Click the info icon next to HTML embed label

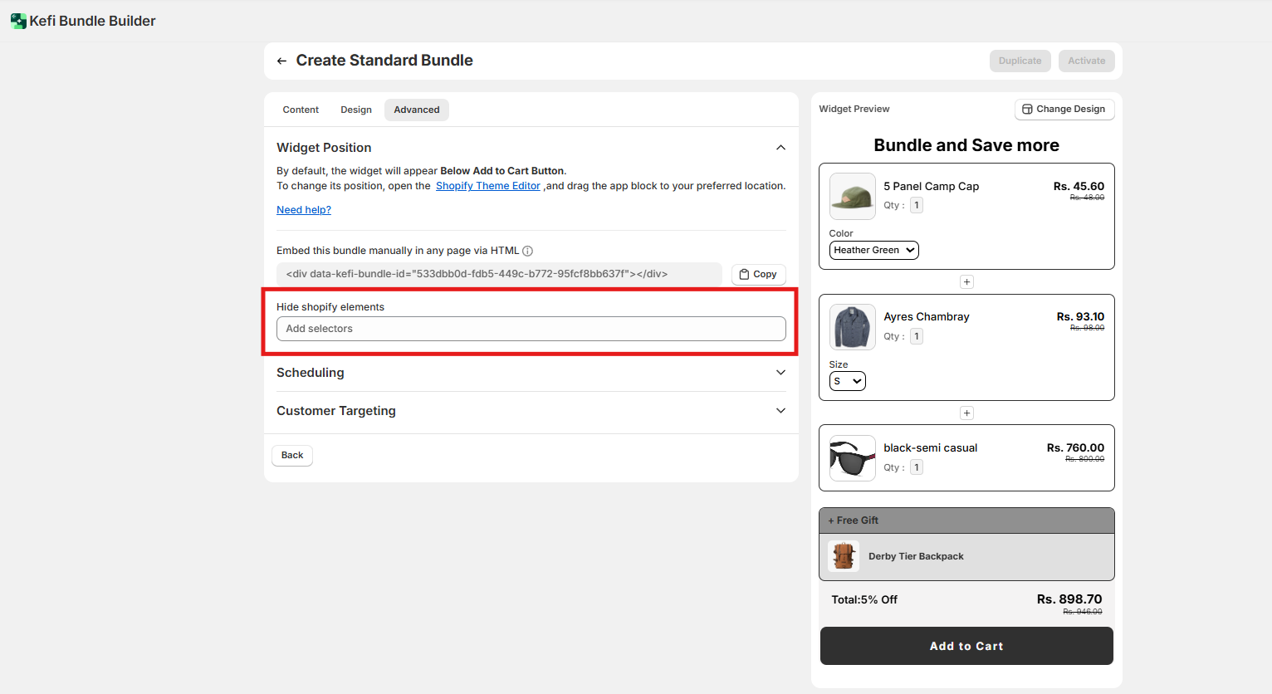coord(527,251)
